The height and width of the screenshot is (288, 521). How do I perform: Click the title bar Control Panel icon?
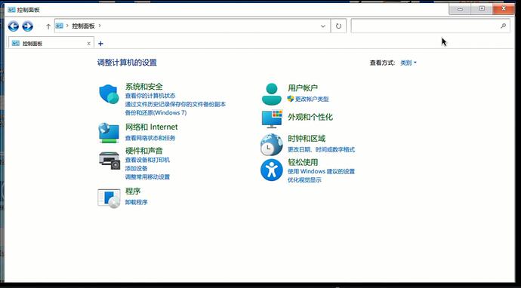click(x=11, y=10)
